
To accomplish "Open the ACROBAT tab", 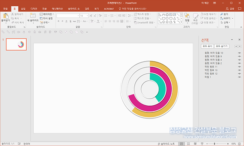I will (109, 9).
